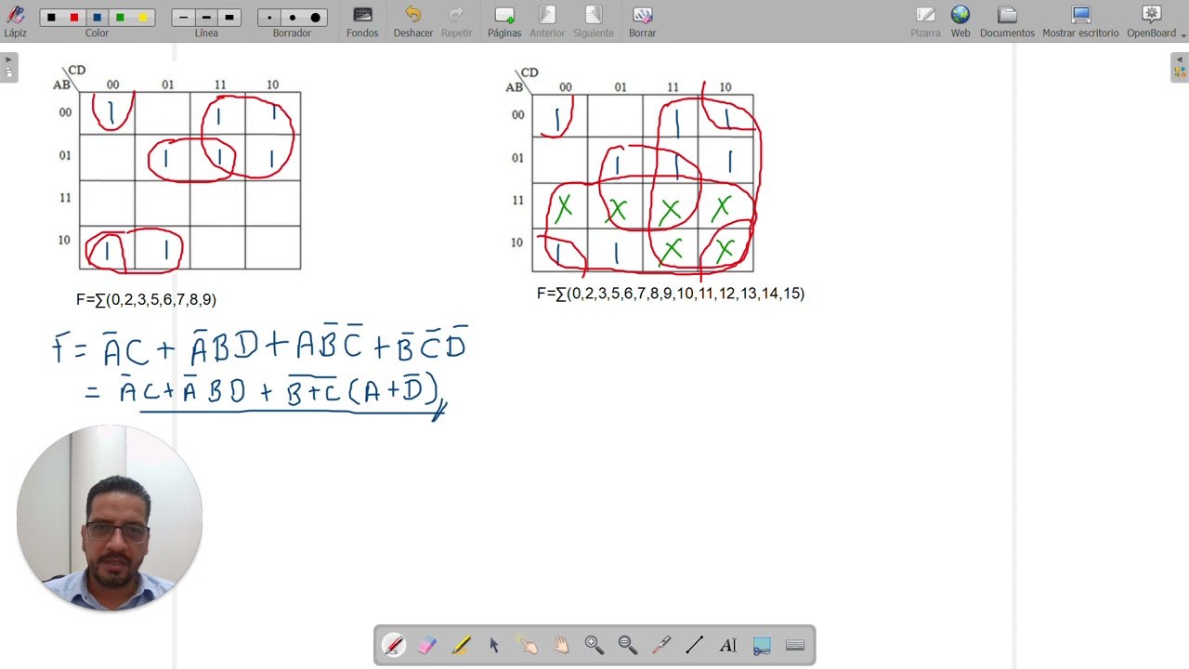Viewport: 1189px width, 669px height.
Task: Open the Web browser mode
Action: pos(960,21)
